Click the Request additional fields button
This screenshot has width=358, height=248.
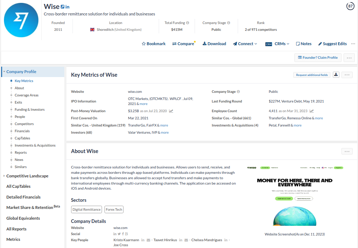(311, 75)
